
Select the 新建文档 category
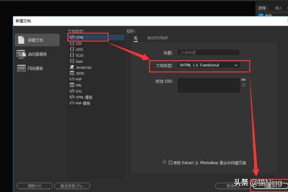[37, 40]
